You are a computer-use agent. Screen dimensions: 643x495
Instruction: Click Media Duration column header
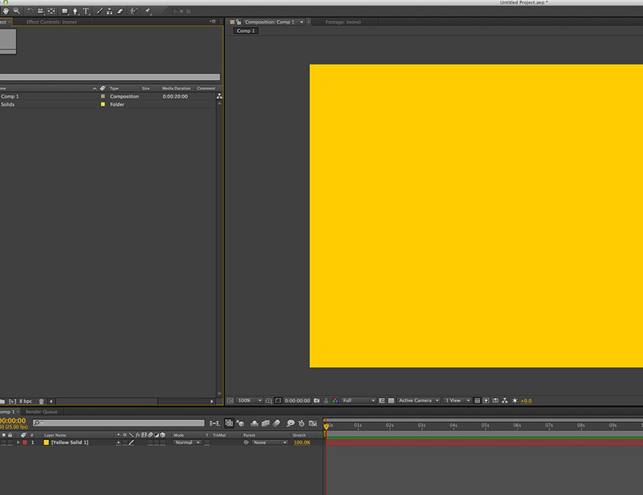(x=176, y=89)
